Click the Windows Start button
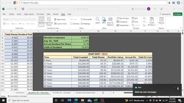 [3, 100]
